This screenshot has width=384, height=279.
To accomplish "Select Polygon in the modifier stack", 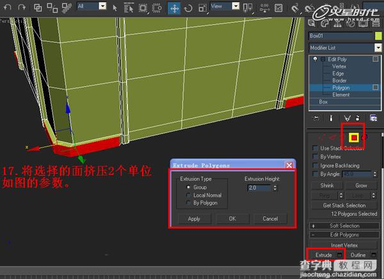I will tap(341, 87).
